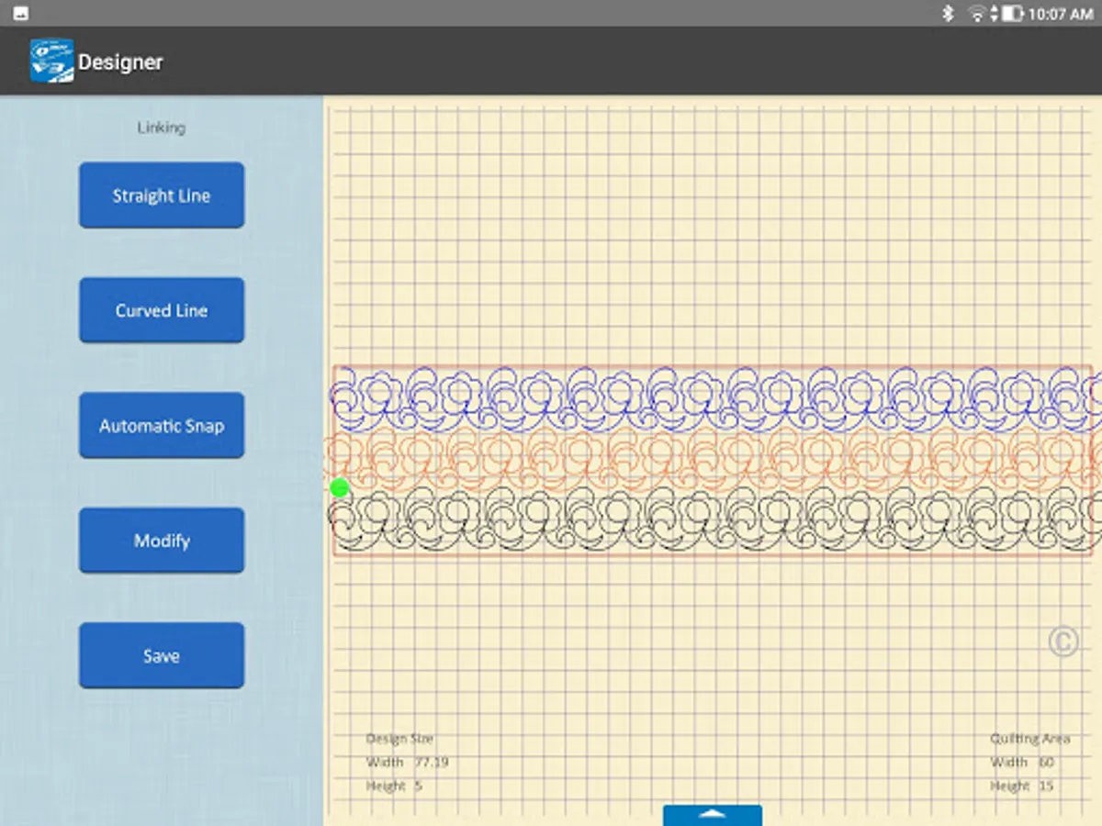1102x826 pixels.
Task: Click the Quilting Area label
Action: [x=1029, y=738]
